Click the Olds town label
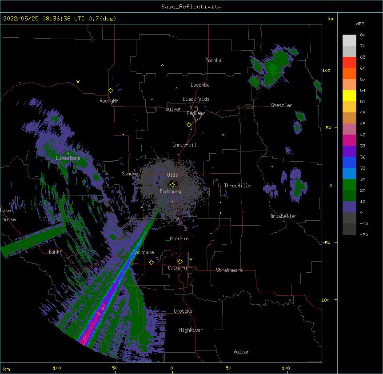383x374 pixels. click(x=172, y=175)
